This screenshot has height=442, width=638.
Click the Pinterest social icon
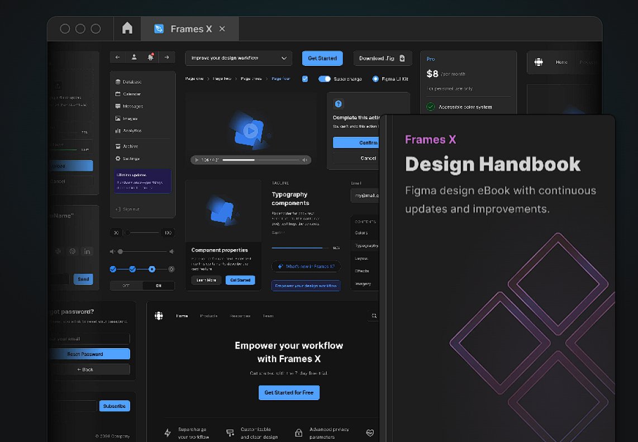(x=73, y=251)
